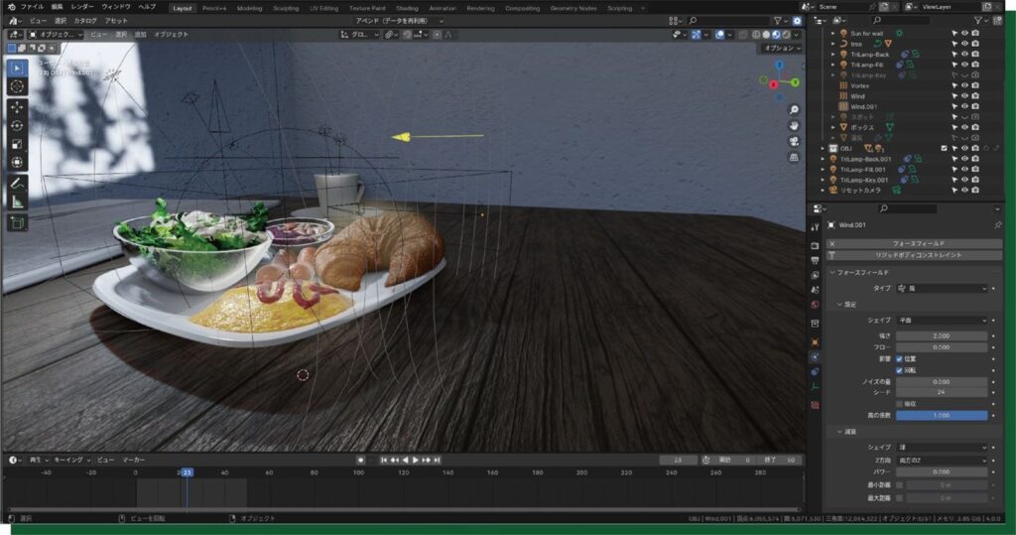Uncheck the OBJ collection exclude checkbox
1016x535 pixels.
coord(945,149)
